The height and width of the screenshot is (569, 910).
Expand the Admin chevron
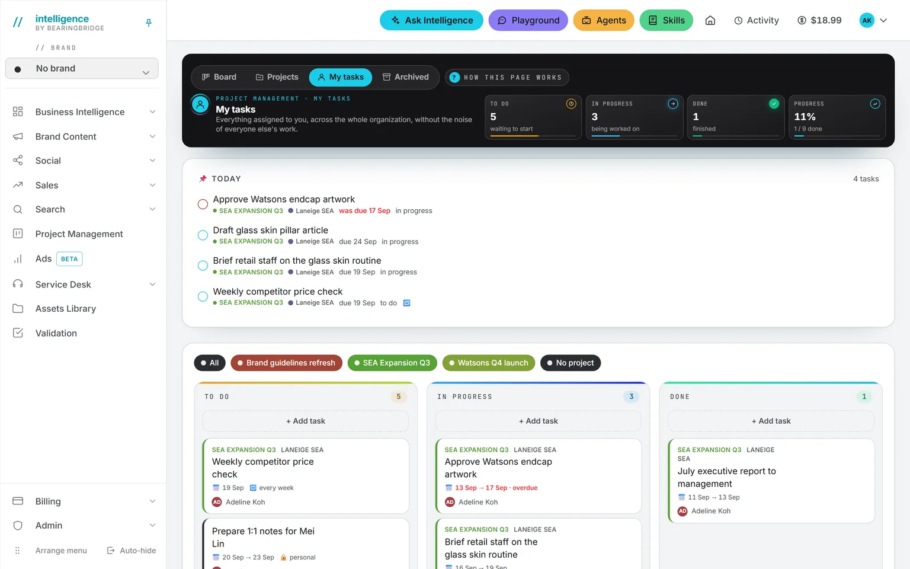pos(152,525)
